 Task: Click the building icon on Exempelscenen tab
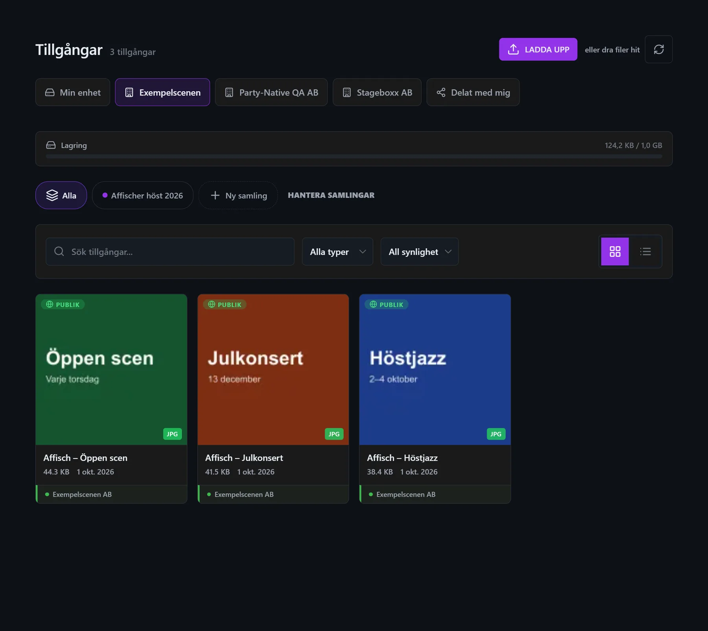129,92
